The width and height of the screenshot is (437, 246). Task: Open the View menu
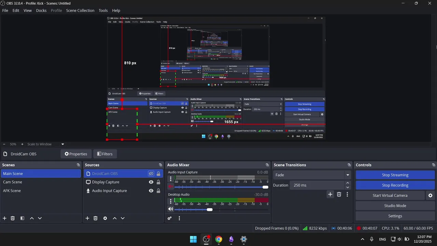point(28,11)
